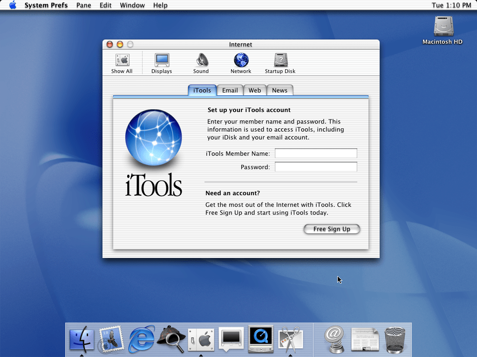This screenshot has height=357, width=477.
Task: Click the Show All preferences icon
Action: (122, 63)
